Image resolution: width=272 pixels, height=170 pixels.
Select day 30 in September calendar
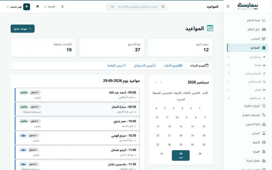click(162, 154)
